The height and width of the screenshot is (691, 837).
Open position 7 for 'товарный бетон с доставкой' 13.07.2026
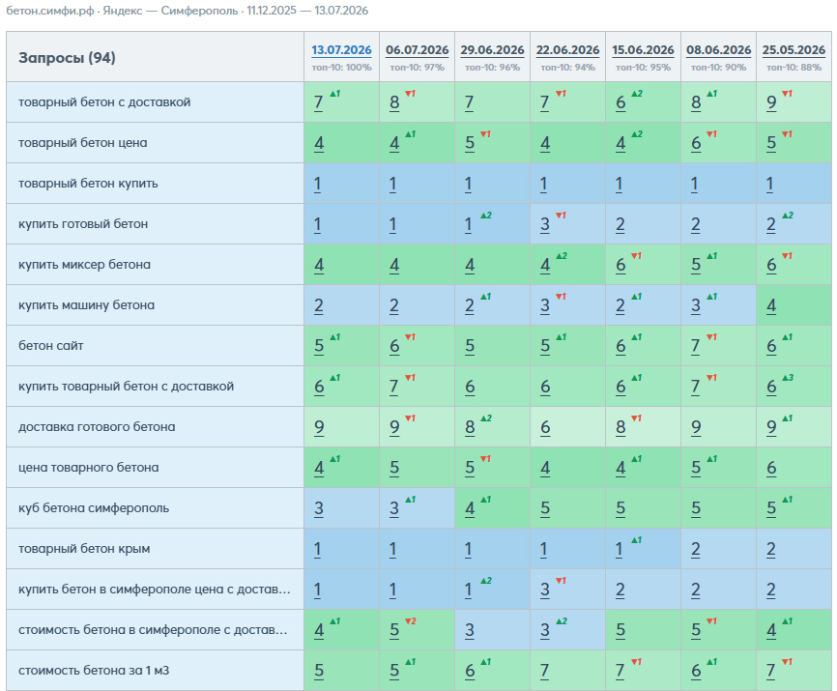(x=319, y=102)
